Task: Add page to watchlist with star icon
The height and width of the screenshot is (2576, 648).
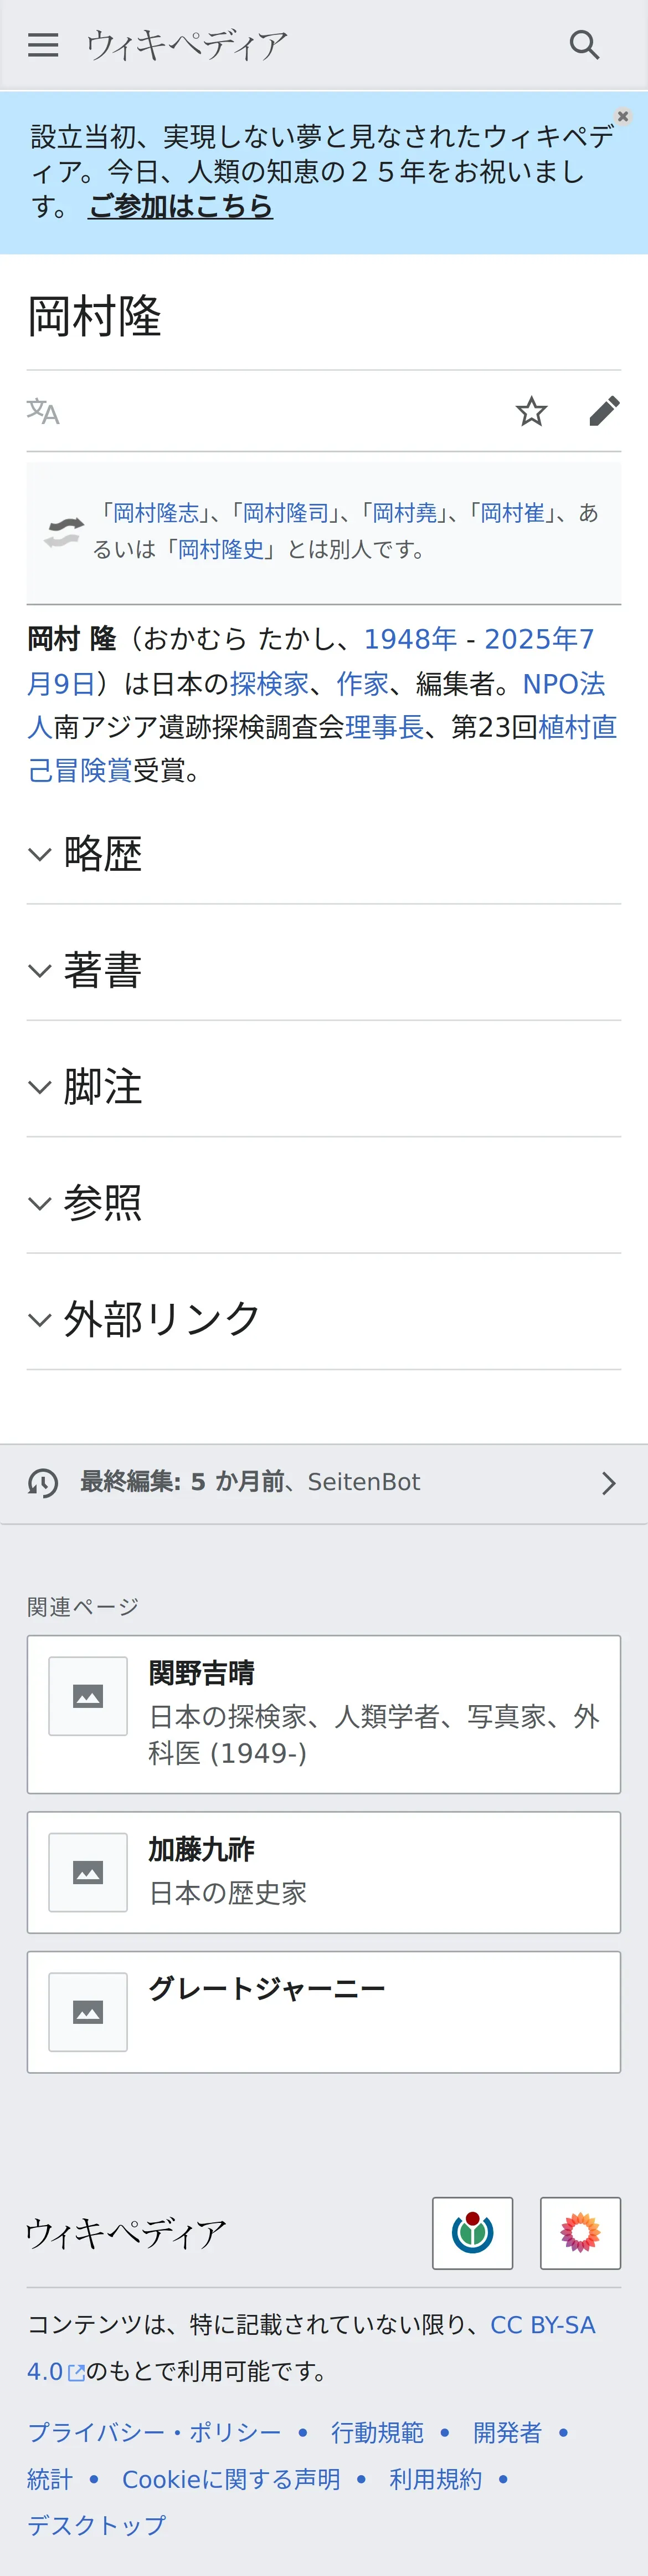Action: coord(531,411)
